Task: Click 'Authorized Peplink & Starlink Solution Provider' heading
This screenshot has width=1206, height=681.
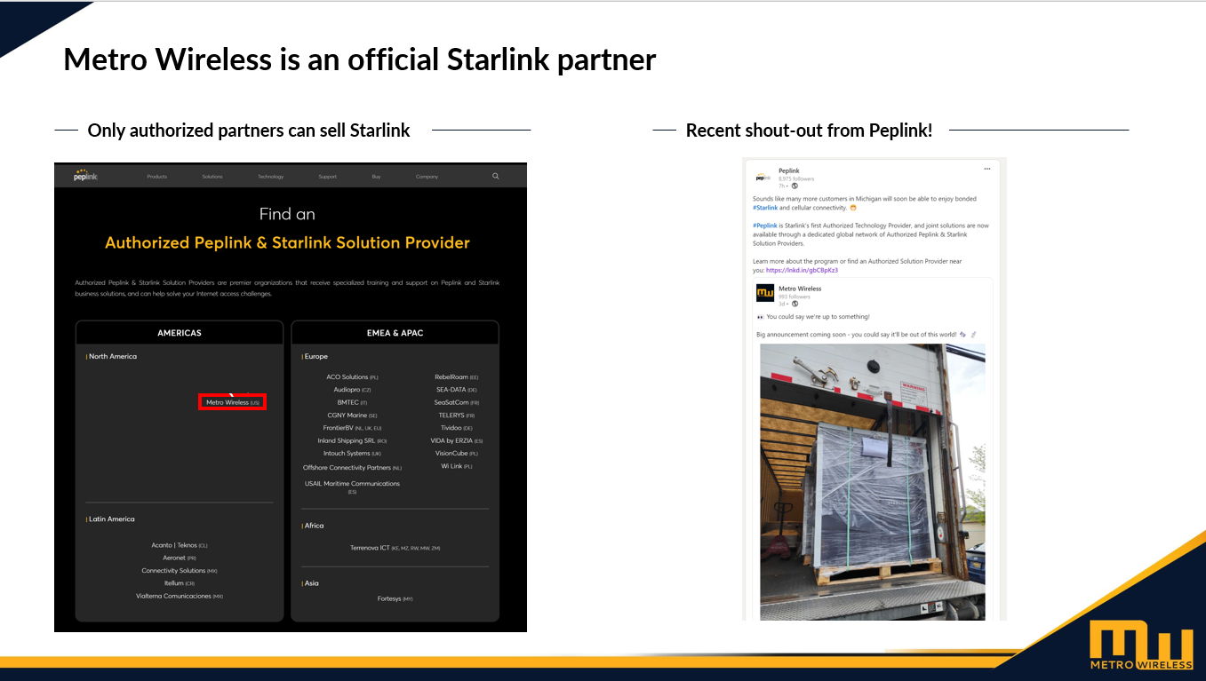Action: [x=287, y=242]
